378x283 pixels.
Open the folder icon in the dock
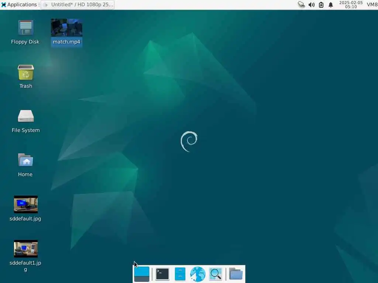coord(236,274)
